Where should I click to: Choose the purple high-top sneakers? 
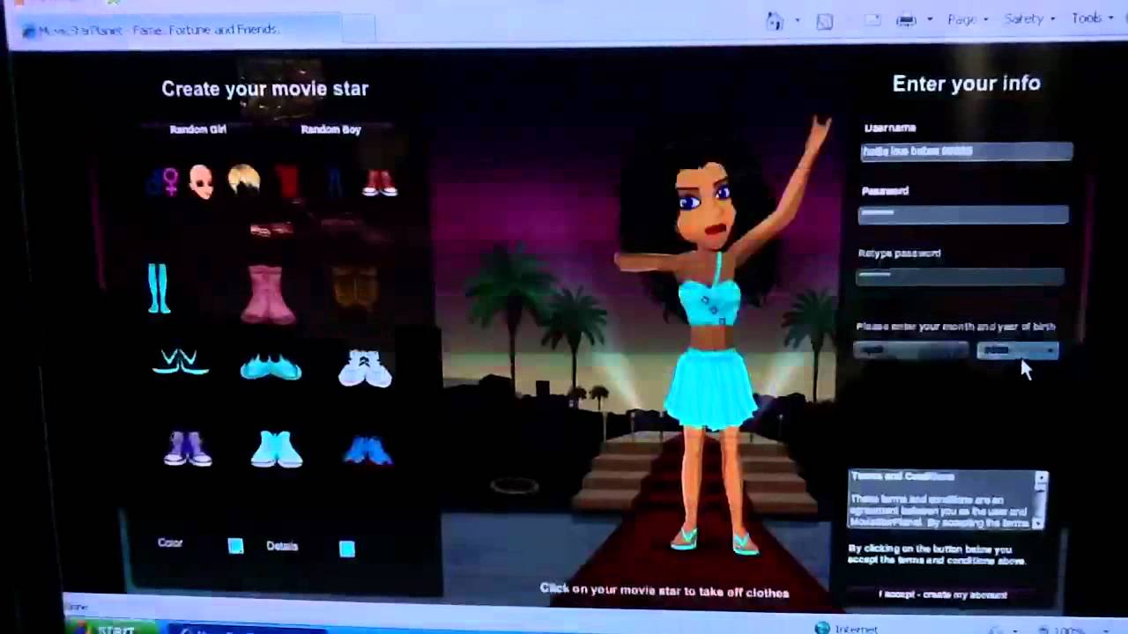188,448
